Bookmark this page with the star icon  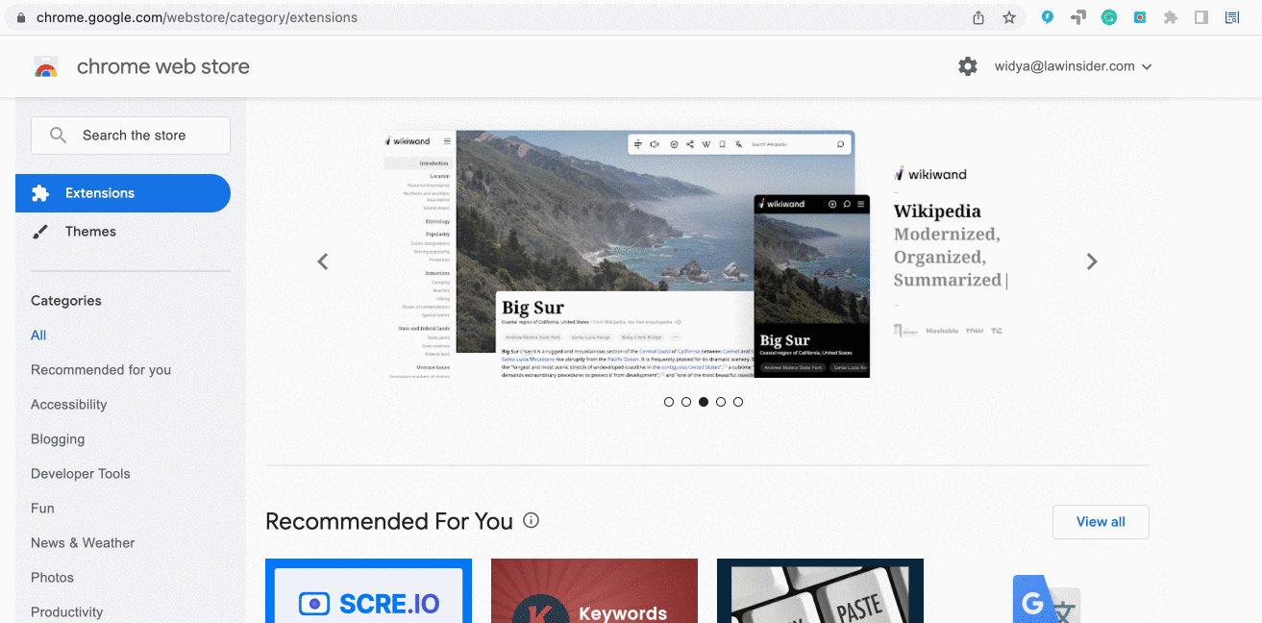tap(1009, 17)
